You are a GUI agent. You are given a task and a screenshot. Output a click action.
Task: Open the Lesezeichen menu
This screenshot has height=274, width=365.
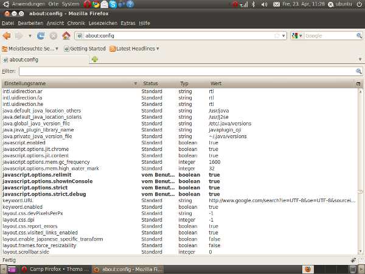pos(103,23)
